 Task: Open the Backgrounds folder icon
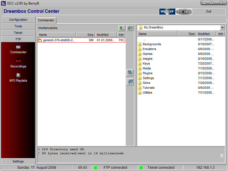click(x=140, y=44)
